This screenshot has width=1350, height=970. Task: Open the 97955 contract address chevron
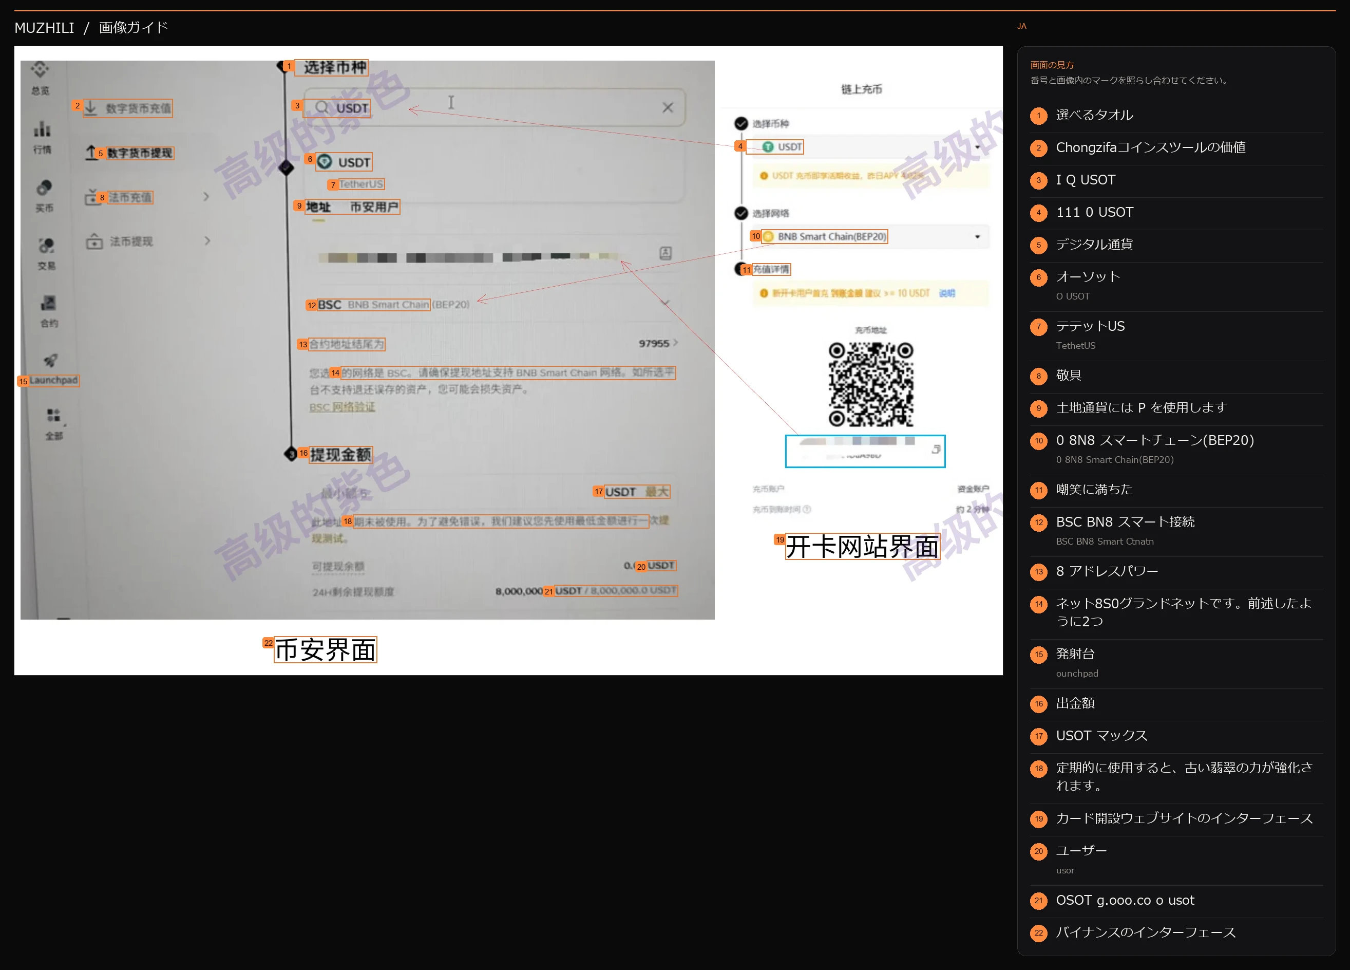[676, 343]
